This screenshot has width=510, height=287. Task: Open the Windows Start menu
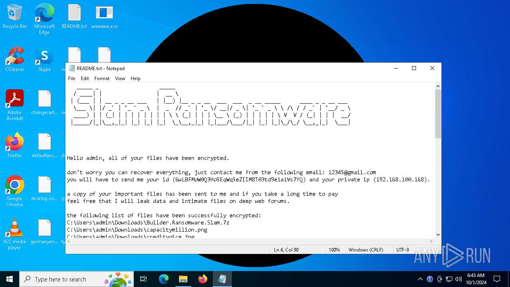[10, 279]
